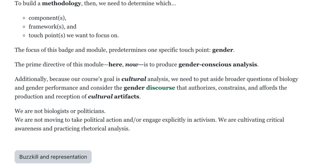
Task: Click bold italic "cultural" before "analysis"
Action: click(134, 79)
